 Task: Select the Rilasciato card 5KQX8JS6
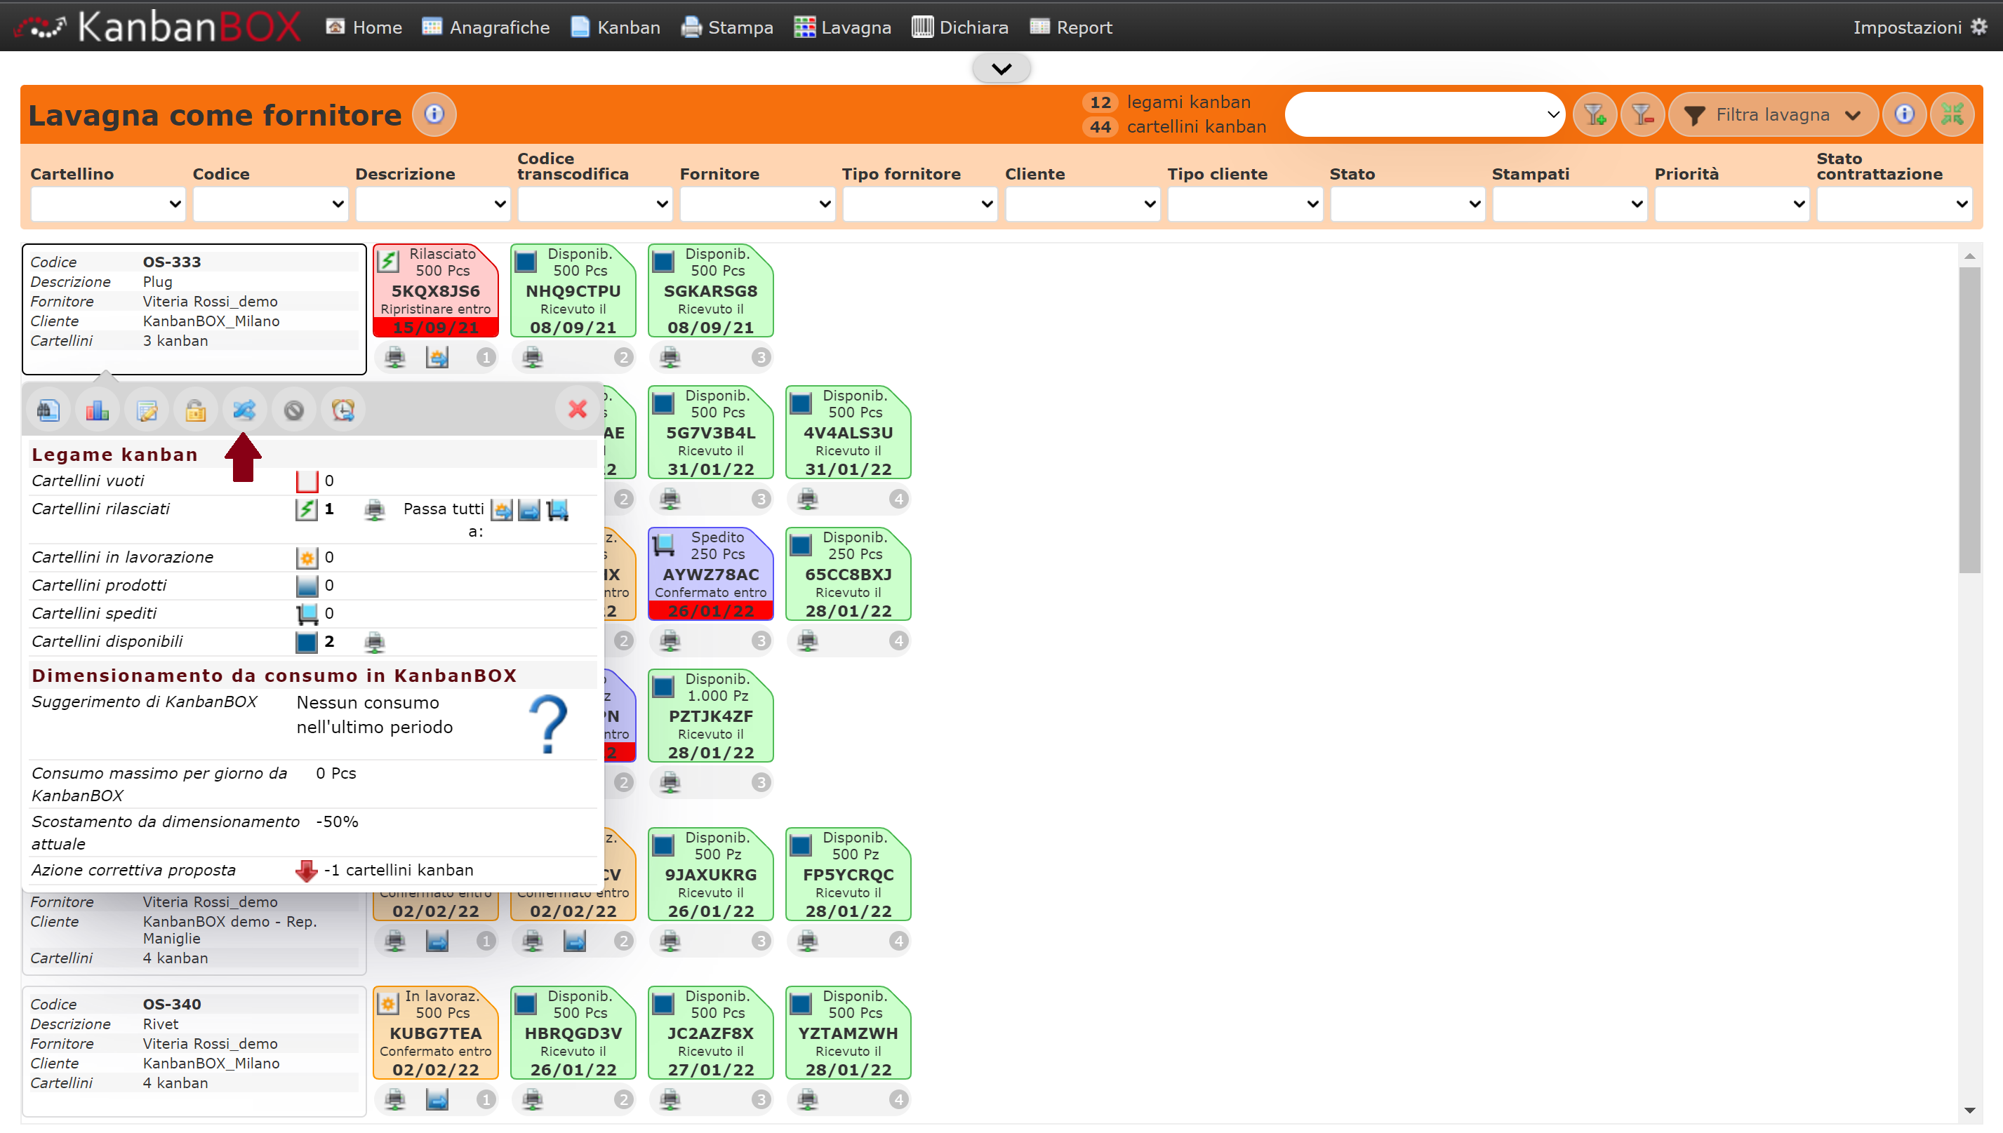coord(436,291)
